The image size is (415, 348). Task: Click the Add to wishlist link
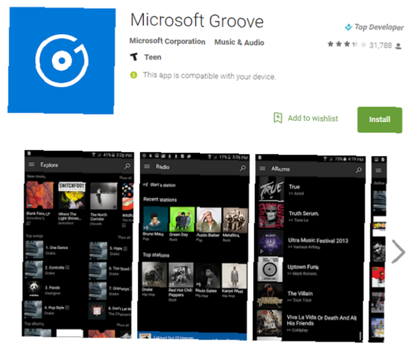(313, 118)
